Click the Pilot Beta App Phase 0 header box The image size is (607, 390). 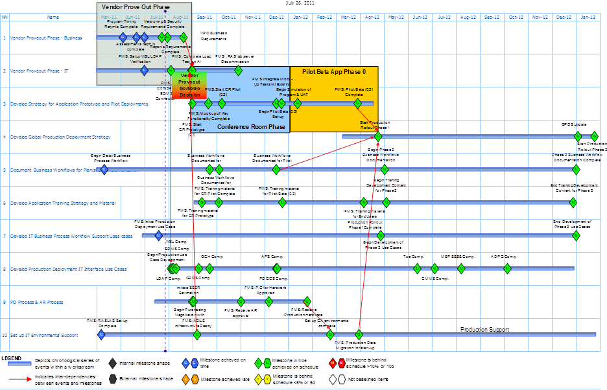[335, 71]
